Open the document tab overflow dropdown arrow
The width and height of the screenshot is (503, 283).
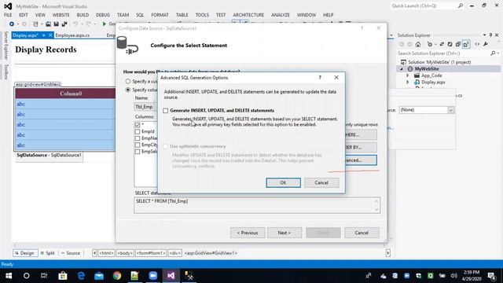tap(391, 35)
